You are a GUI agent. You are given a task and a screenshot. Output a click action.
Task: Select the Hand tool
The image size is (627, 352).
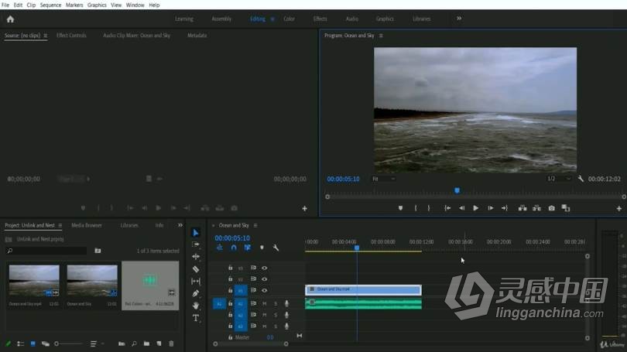196,306
